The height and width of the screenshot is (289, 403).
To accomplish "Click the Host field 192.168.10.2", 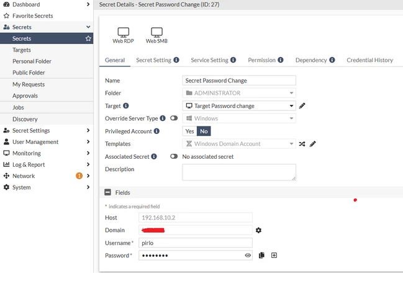I will click(196, 218).
